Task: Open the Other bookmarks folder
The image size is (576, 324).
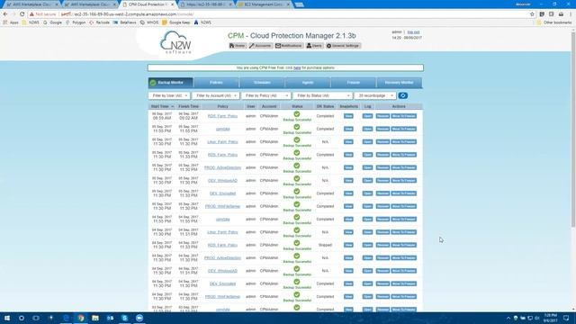Action: point(554,22)
